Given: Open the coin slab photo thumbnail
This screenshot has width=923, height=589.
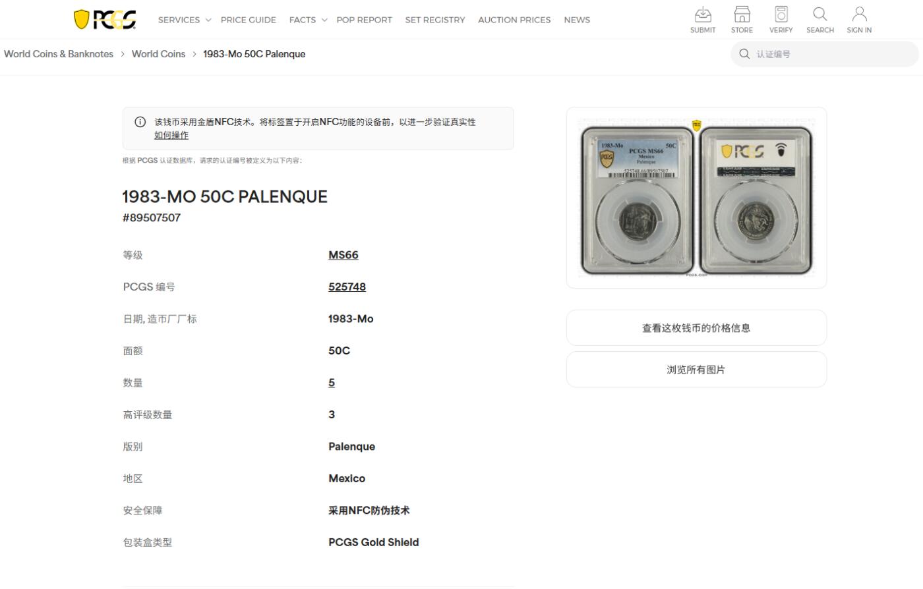Looking at the screenshot, I should point(696,198).
